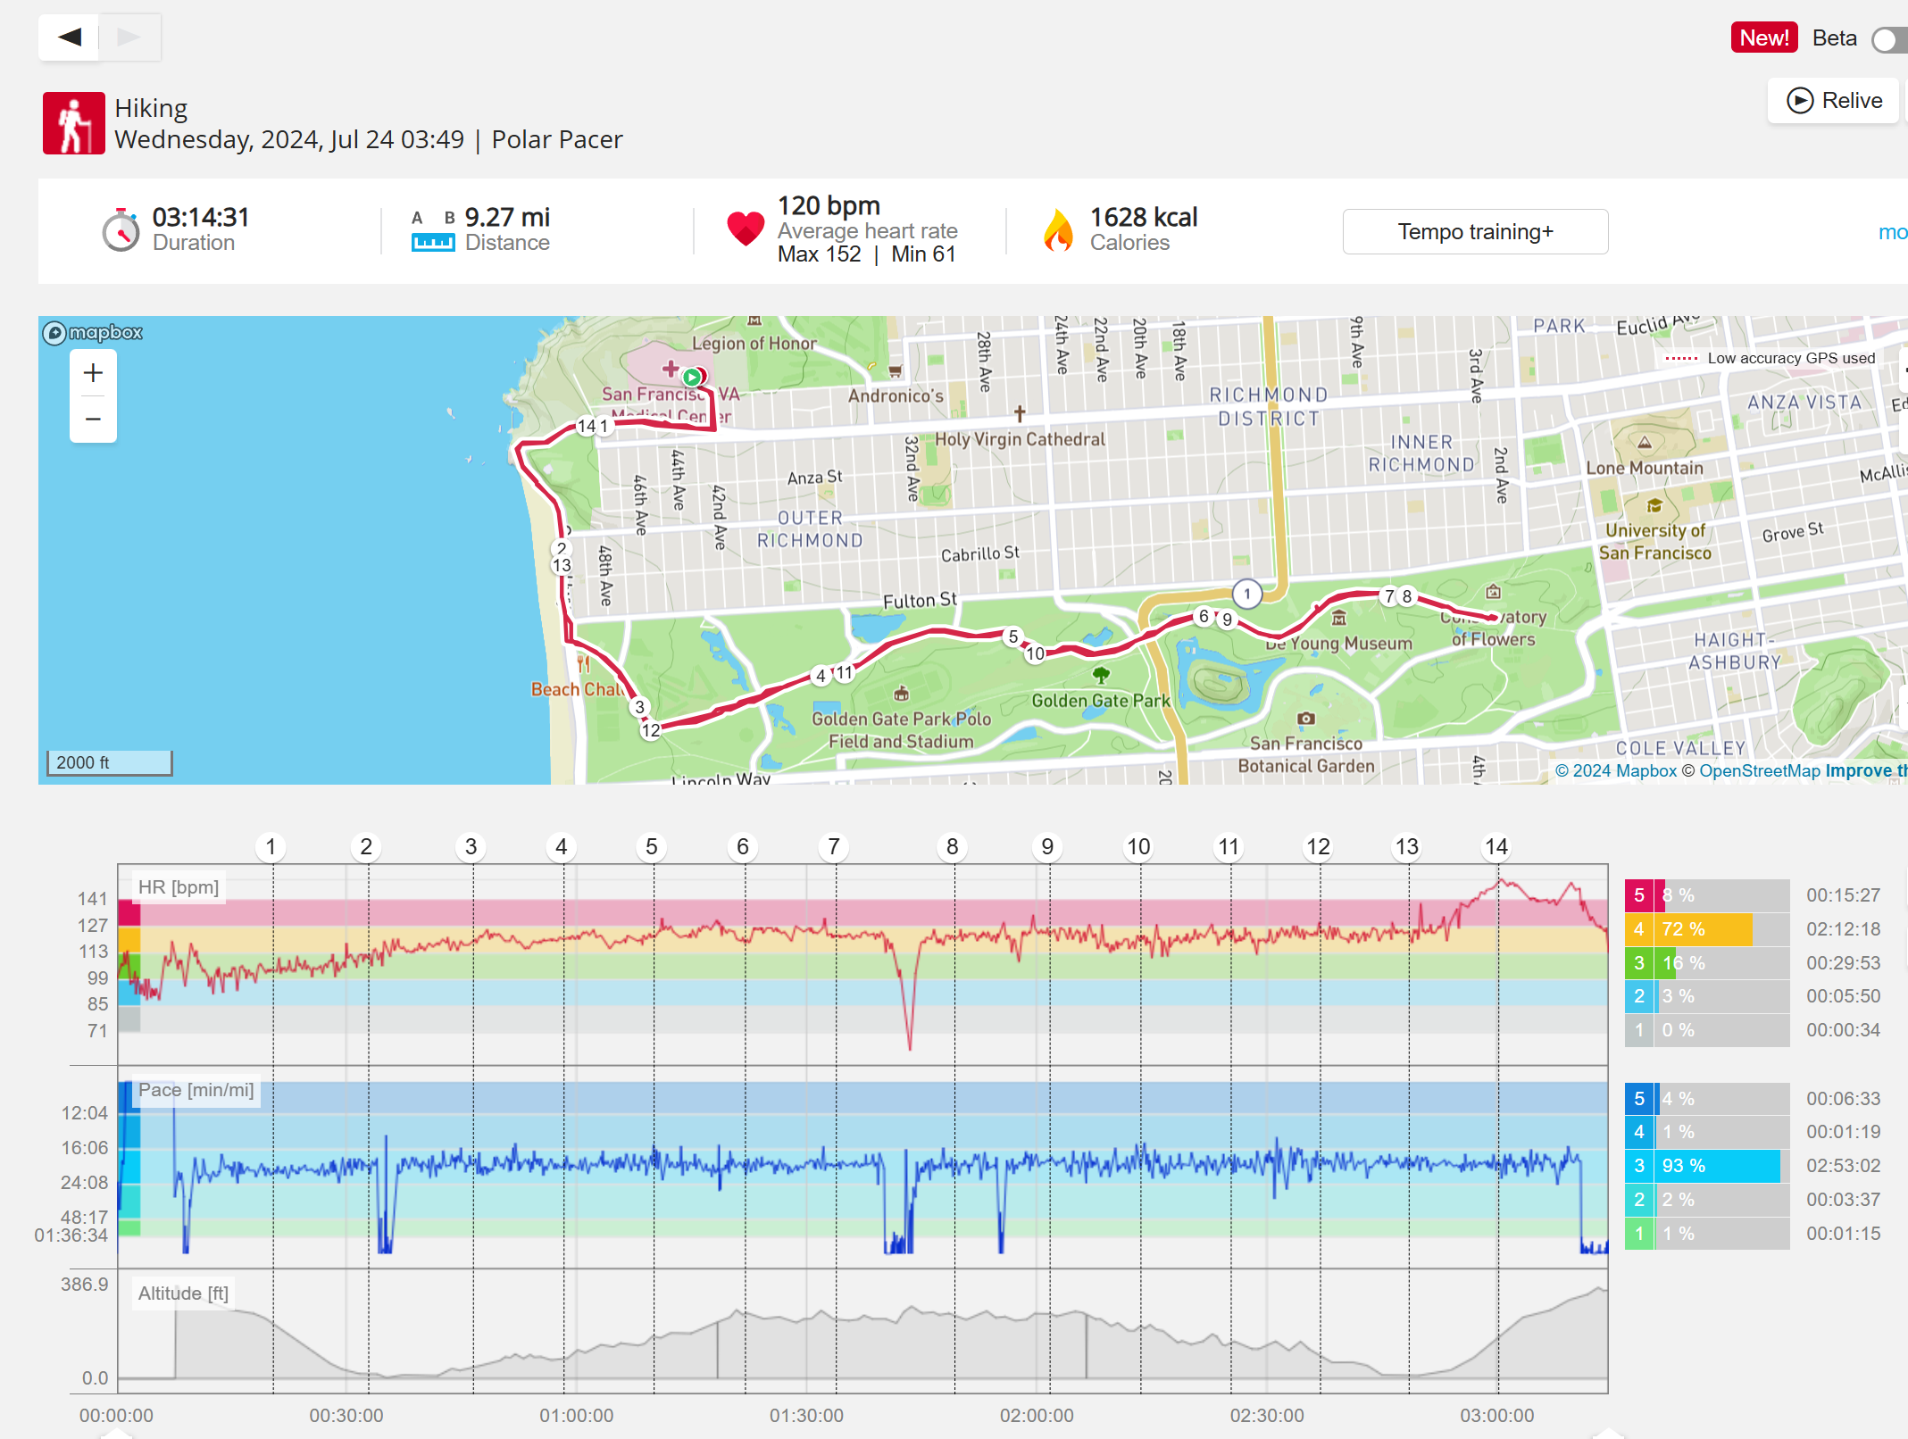This screenshot has height=1439, width=1908.
Task: Click the back arrow navigation button
Action: pos(69,37)
